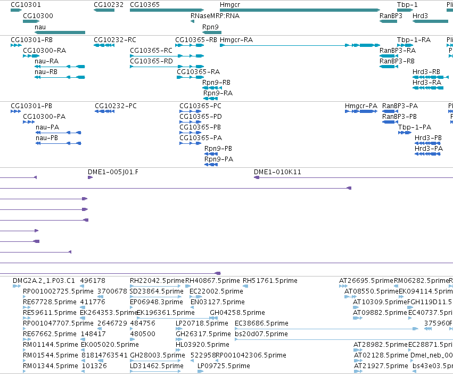Screen dimensions: 453x374
Task: Open transcript CG10301-RB
Action: click(32, 40)
